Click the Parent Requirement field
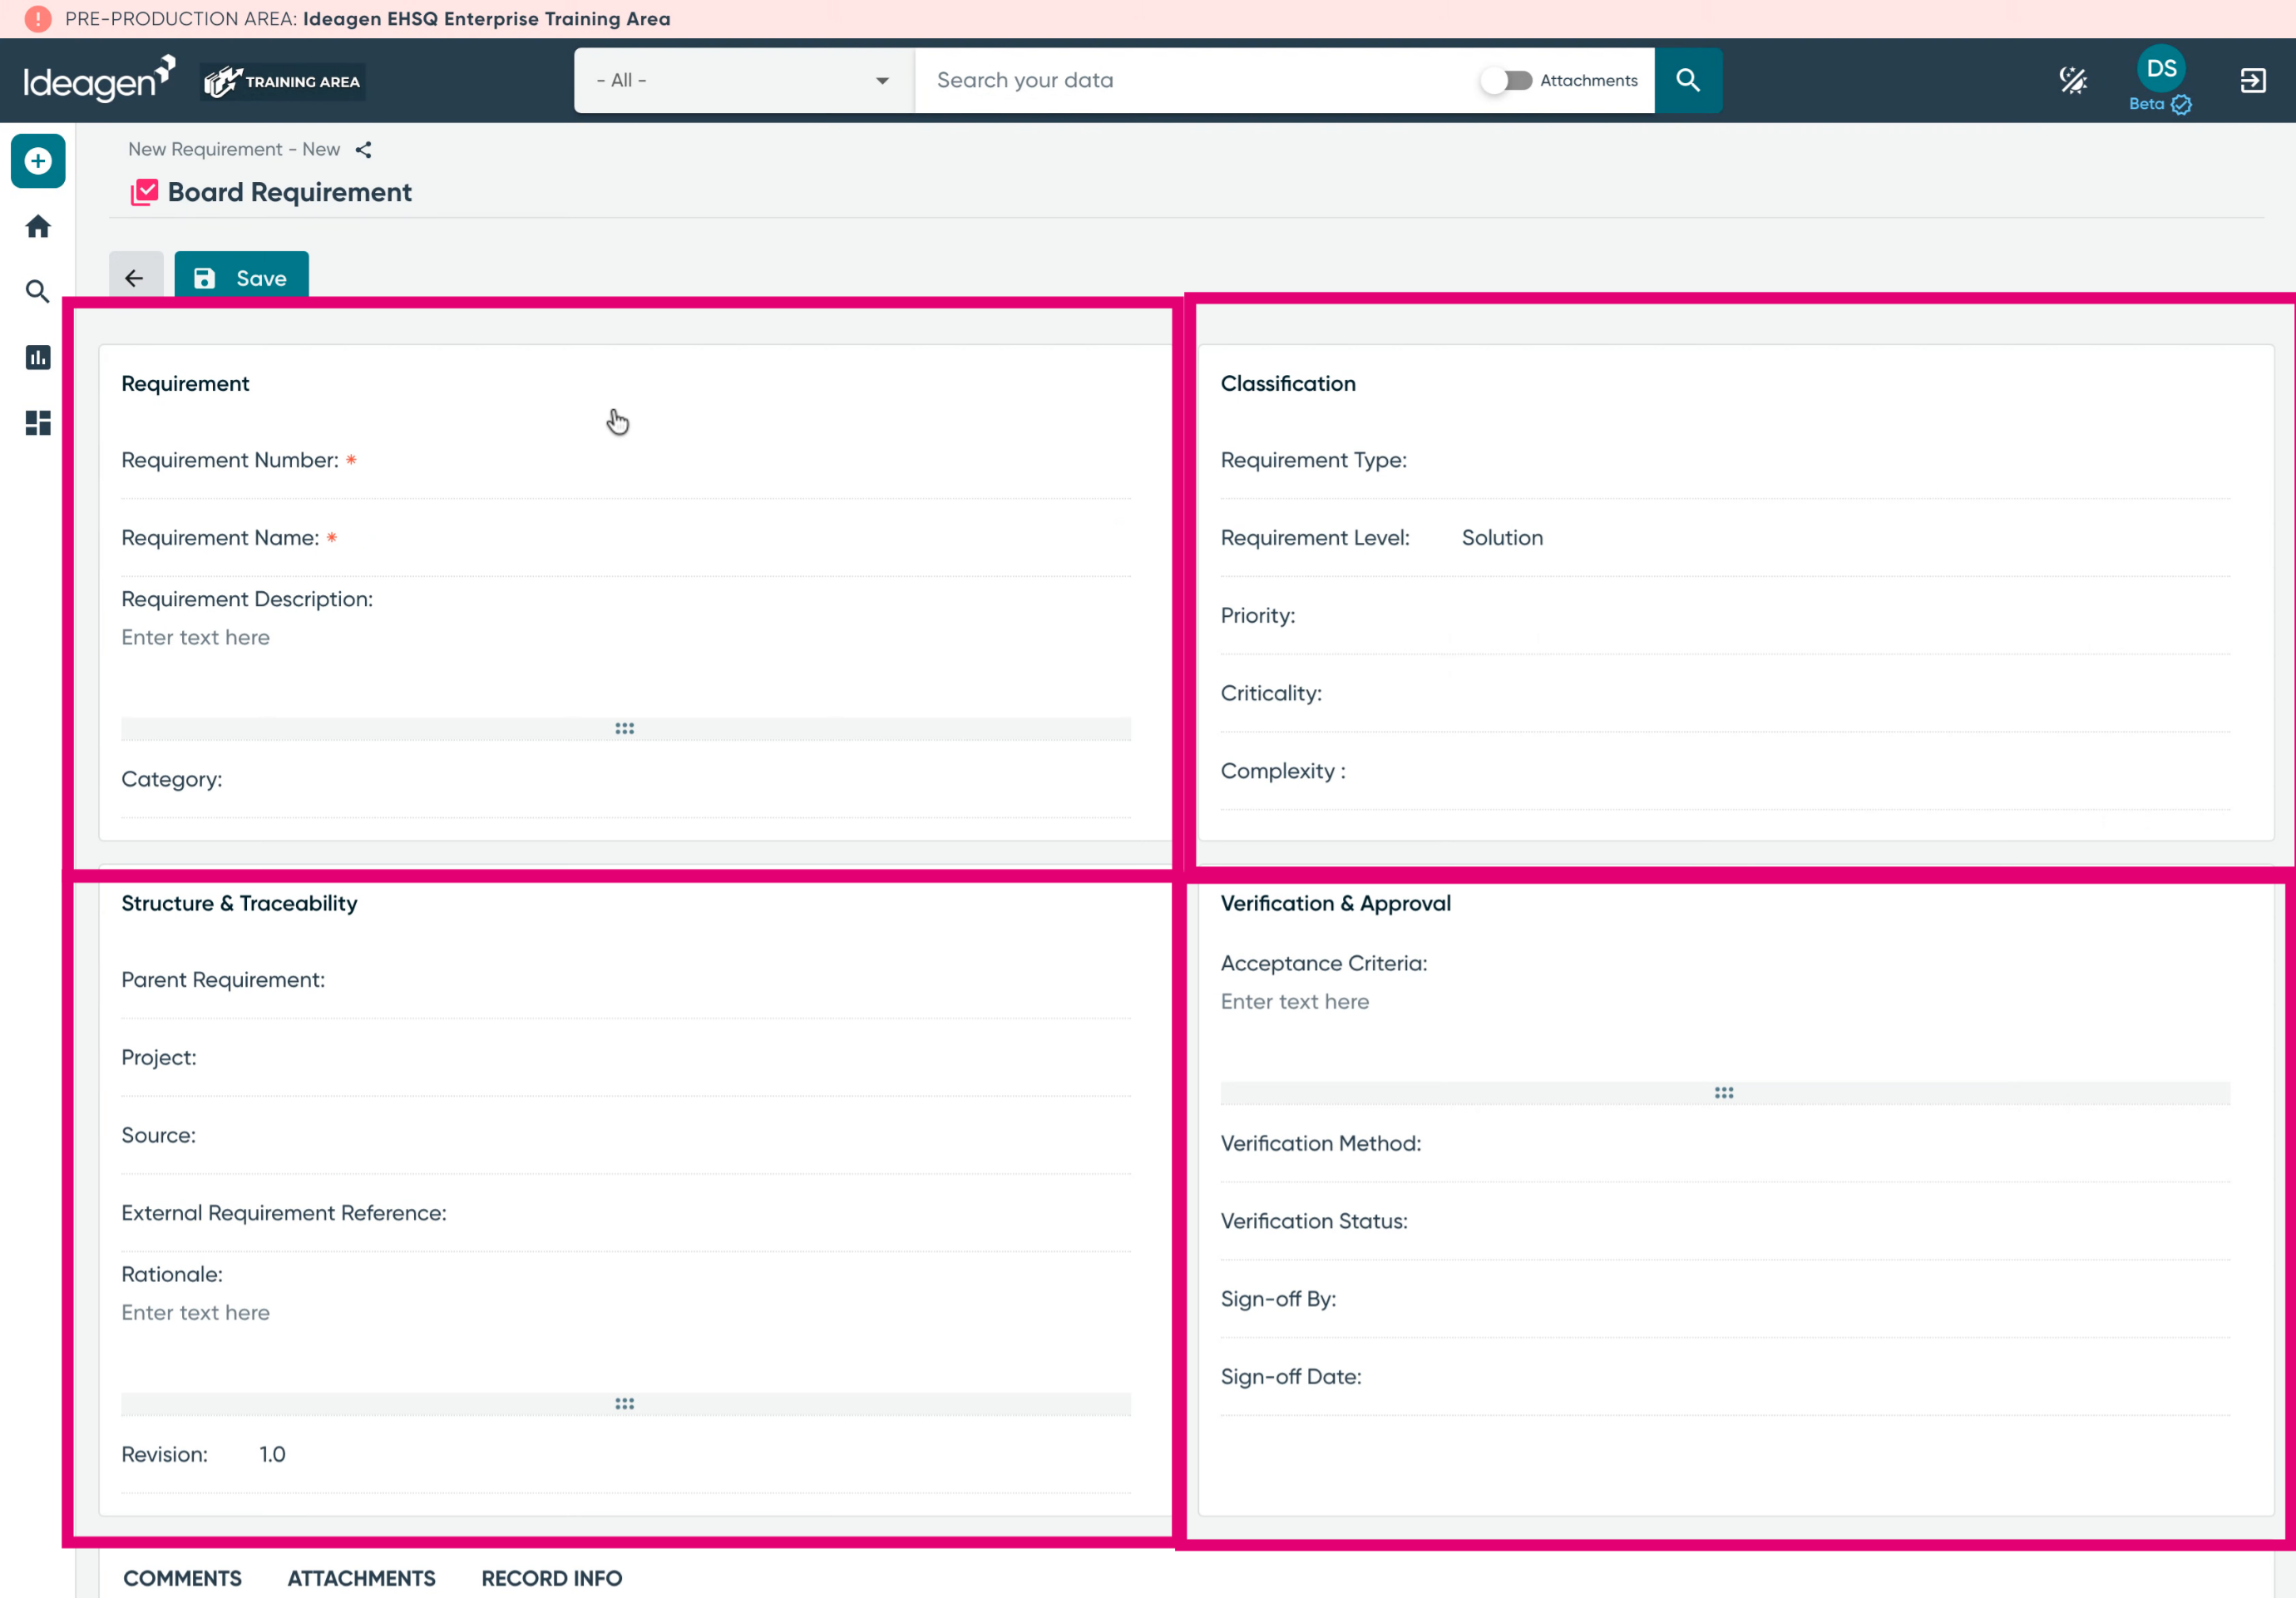This screenshot has height=1598, width=2296. tap(626, 981)
